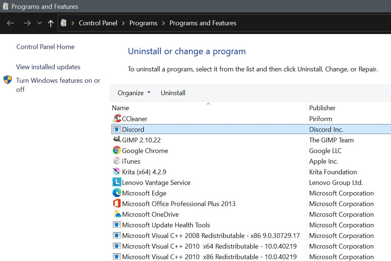Open View installed updates link
The image size is (391, 261).
(48, 67)
